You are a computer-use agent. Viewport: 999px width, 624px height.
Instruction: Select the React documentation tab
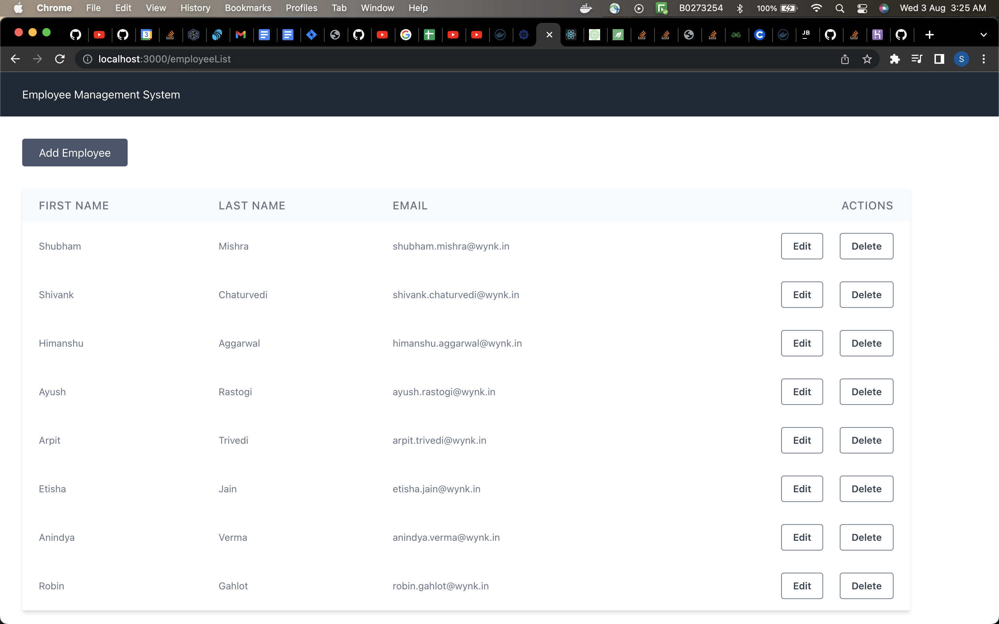click(571, 35)
